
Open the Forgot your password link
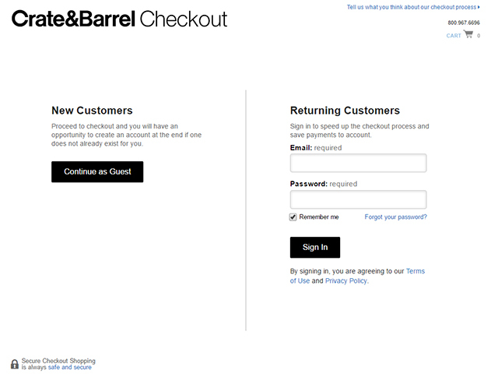click(395, 217)
